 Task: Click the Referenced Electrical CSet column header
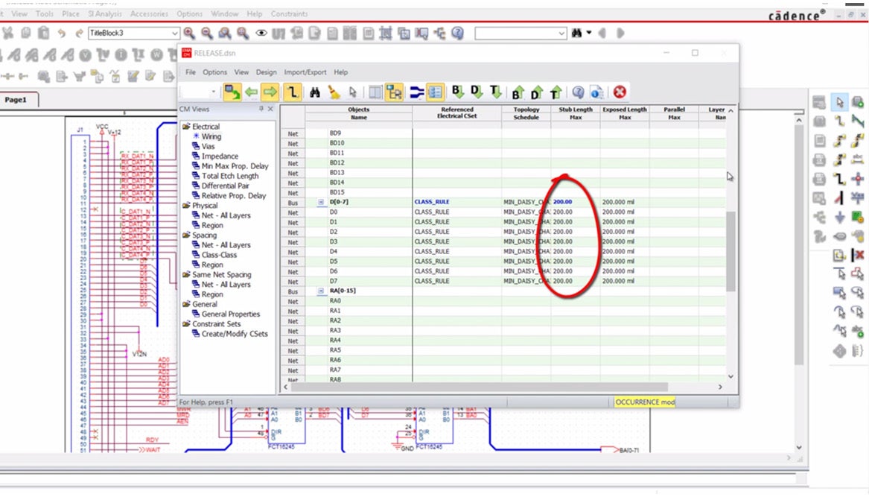(x=456, y=113)
